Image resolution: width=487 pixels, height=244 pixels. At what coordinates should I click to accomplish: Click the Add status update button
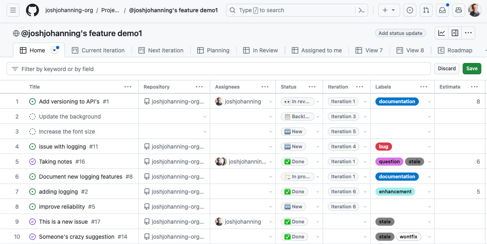(x=400, y=33)
